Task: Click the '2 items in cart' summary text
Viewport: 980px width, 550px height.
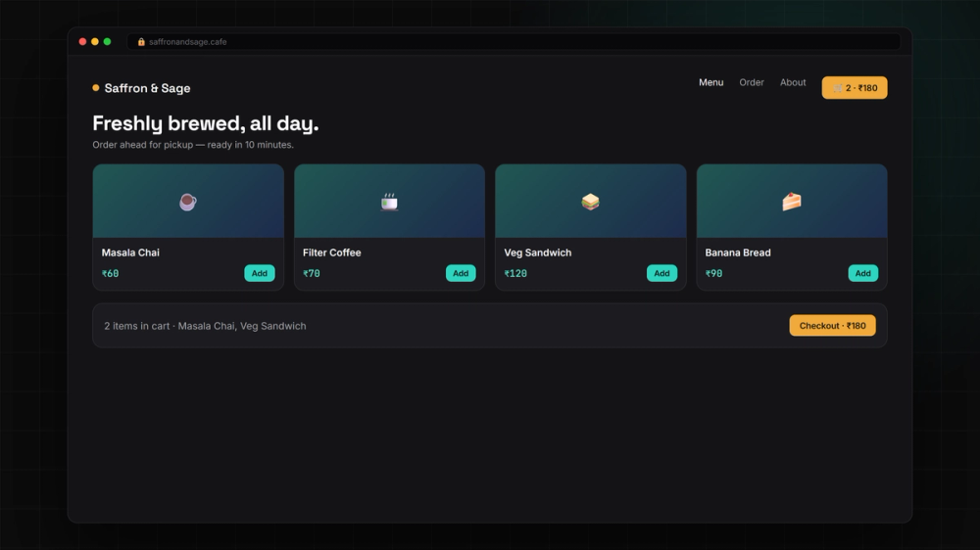Action: tap(205, 326)
